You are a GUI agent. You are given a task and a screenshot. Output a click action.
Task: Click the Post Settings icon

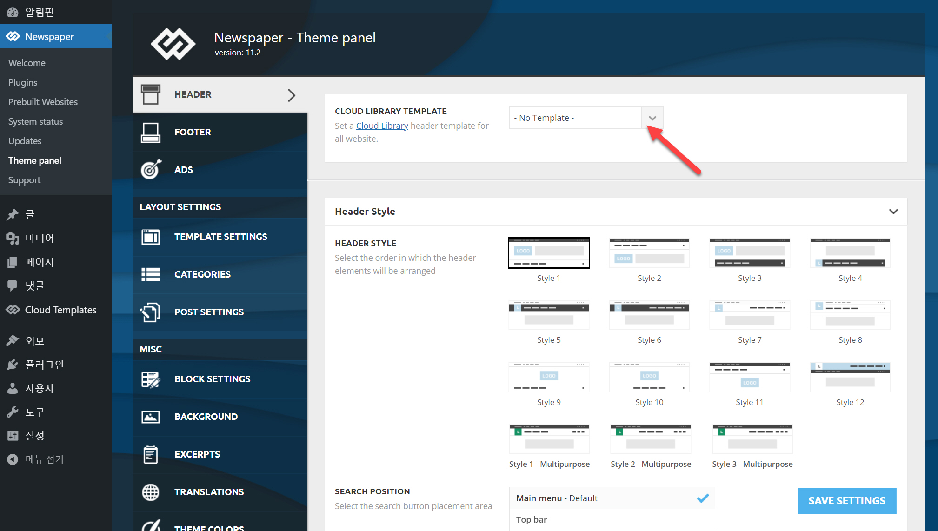pyautogui.click(x=150, y=312)
